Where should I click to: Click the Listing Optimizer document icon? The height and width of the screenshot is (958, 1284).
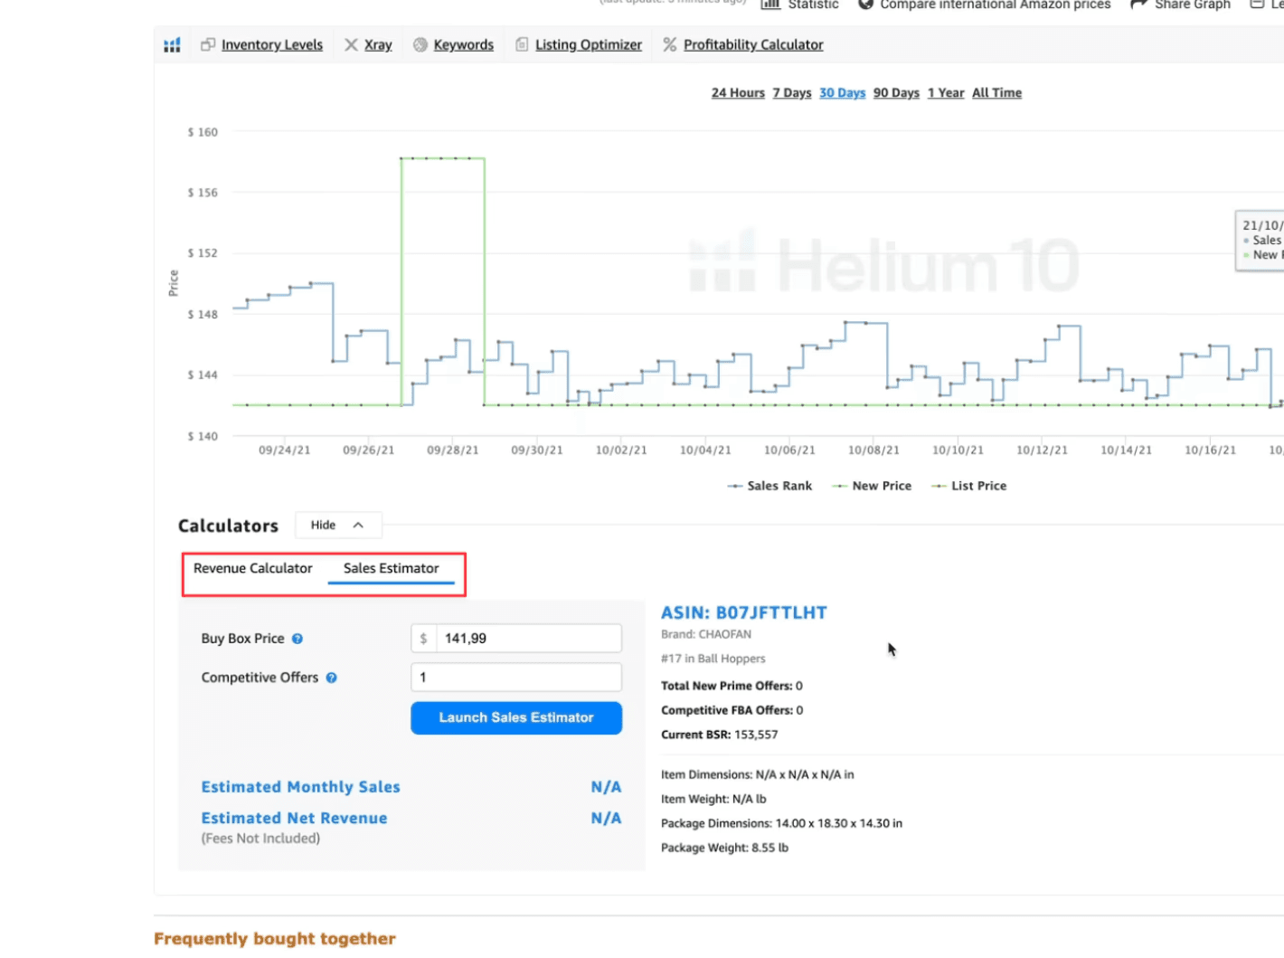[x=522, y=44]
